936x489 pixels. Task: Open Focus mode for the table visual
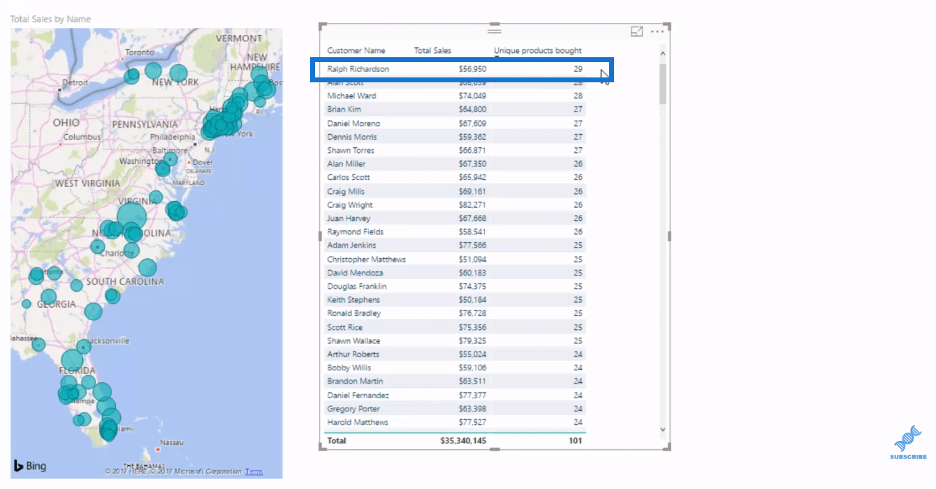[636, 31]
